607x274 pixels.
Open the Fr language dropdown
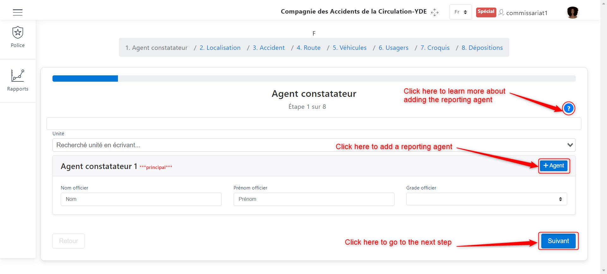pos(461,12)
